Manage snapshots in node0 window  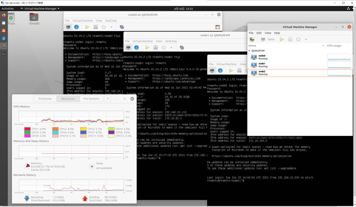[122, 27]
